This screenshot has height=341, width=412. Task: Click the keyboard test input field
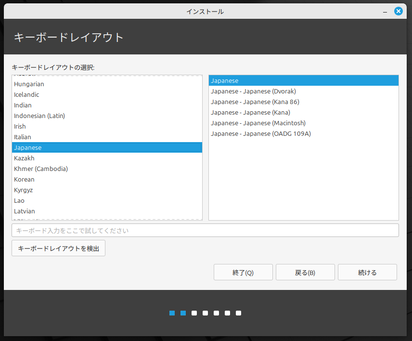(205, 231)
